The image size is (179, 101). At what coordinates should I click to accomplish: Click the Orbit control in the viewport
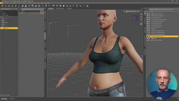141,14
